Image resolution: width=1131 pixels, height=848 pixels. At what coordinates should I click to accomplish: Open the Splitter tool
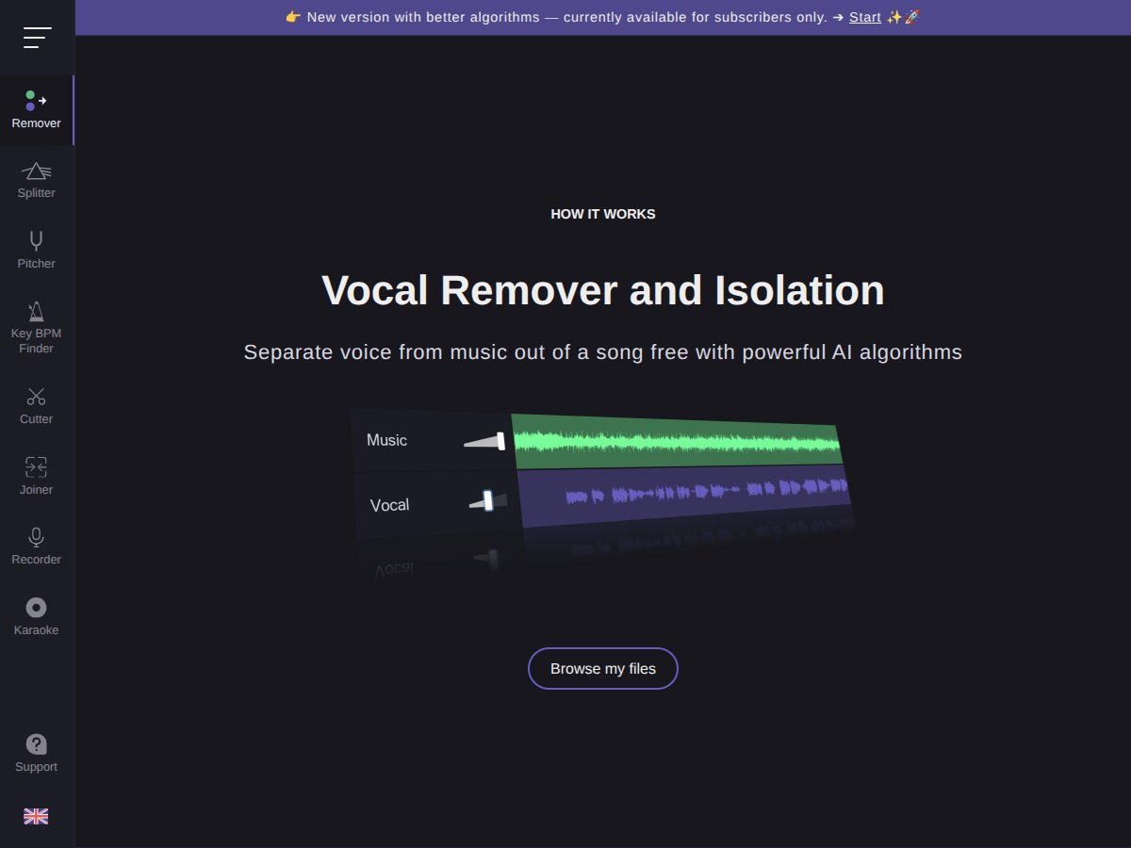(36, 181)
